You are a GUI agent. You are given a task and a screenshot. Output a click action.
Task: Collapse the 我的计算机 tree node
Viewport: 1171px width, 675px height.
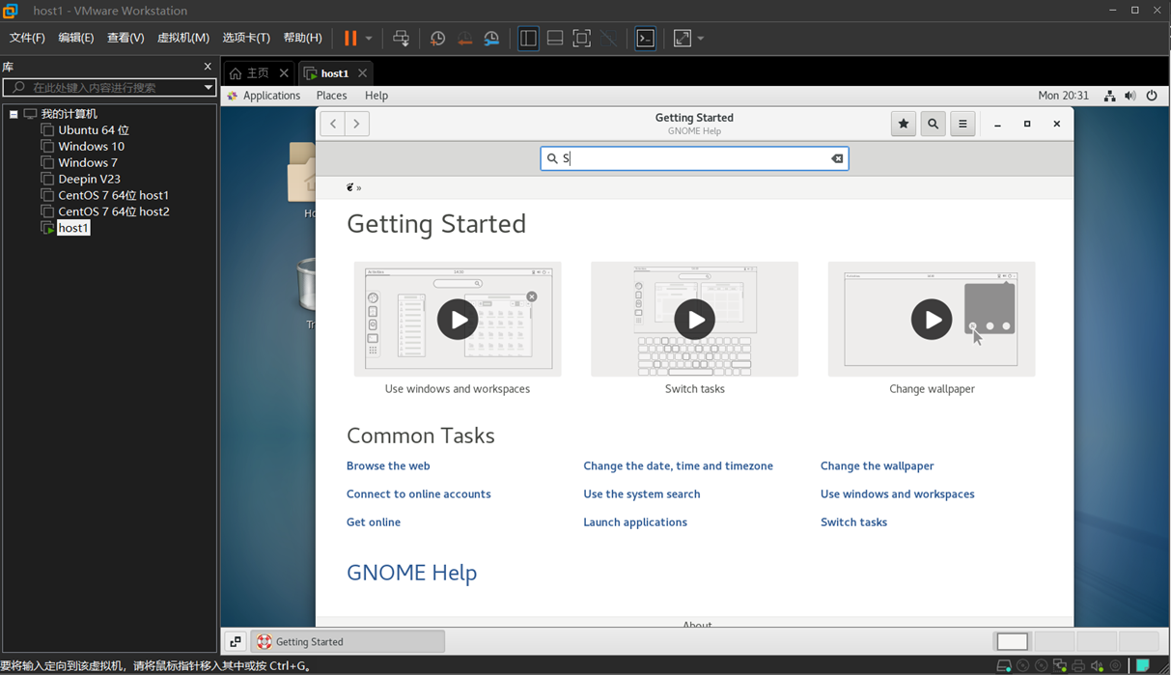tap(14, 114)
